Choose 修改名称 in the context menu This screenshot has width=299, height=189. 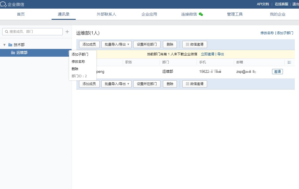(x=78, y=62)
